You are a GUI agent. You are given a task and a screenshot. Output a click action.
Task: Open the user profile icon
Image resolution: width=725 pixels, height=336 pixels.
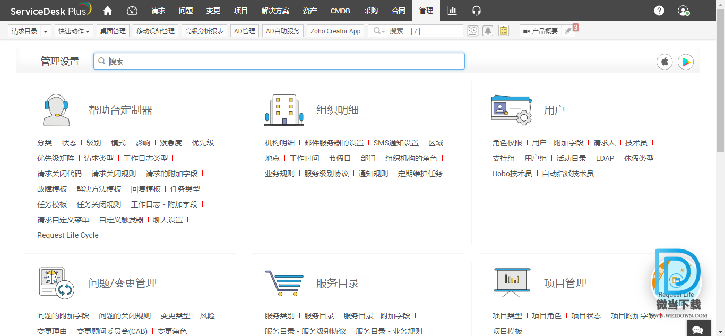[684, 11]
